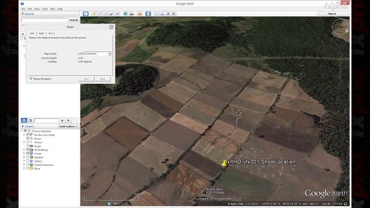The height and width of the screenshot is (208, 370).
Task: Move item down with the down arrow
Action: [68, 120]
